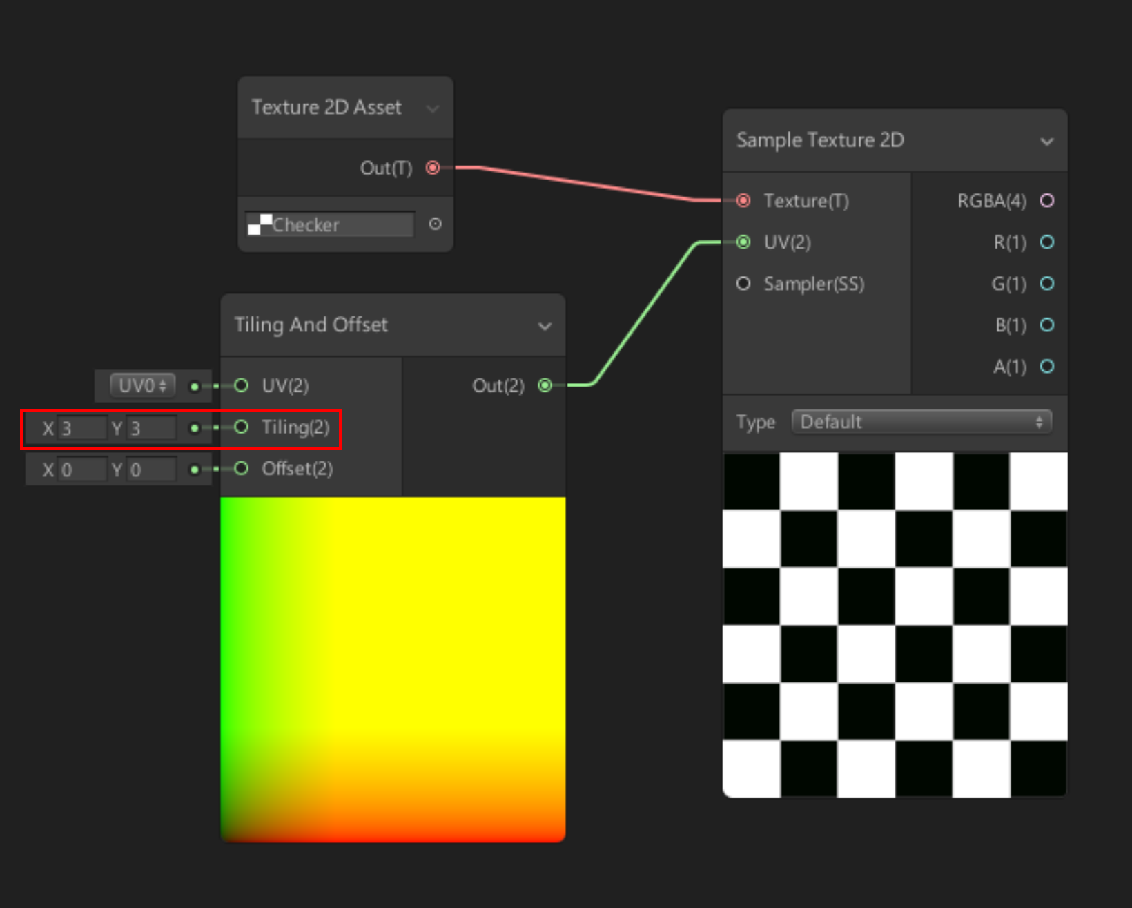The image size is (1132, 908).
Task: Collapse the Texture 2D Asset node preview
Action: coord(433,108)
